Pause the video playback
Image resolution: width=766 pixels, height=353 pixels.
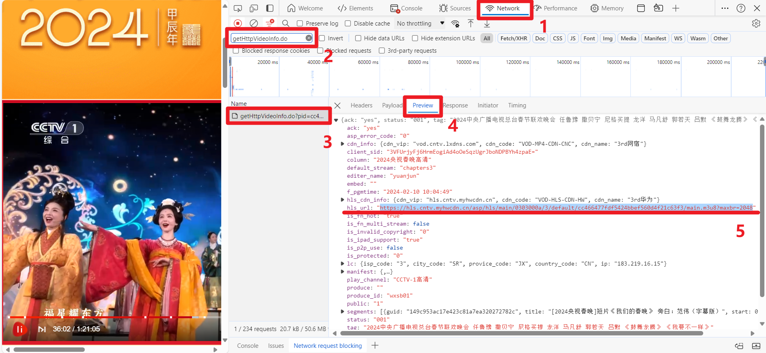tap(19, 329)
